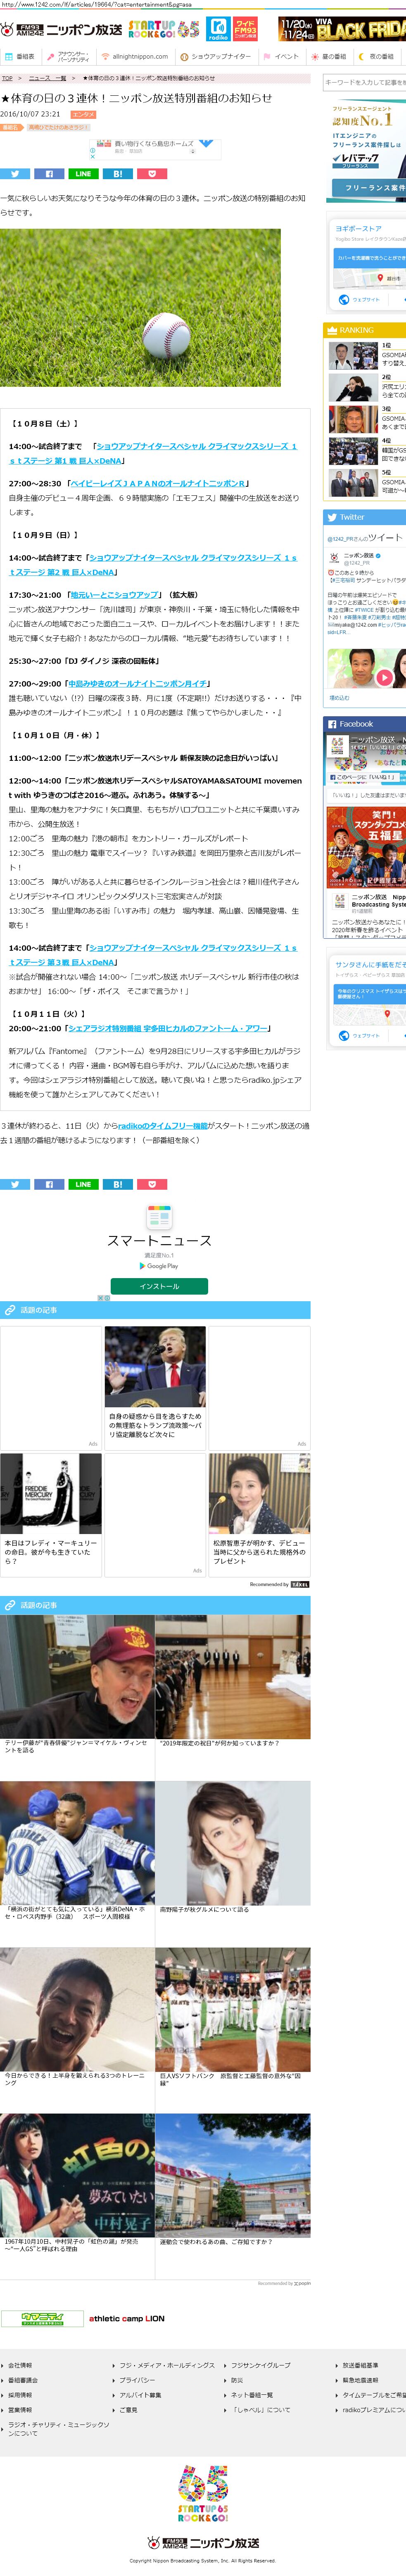
Task: Click the top Facebook share icon
Action: 49,174
